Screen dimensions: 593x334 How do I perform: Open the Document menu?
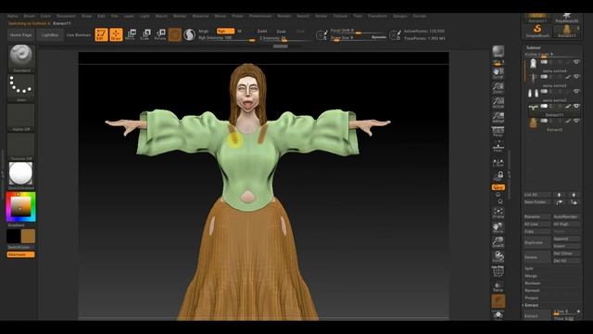click(66, 17)
